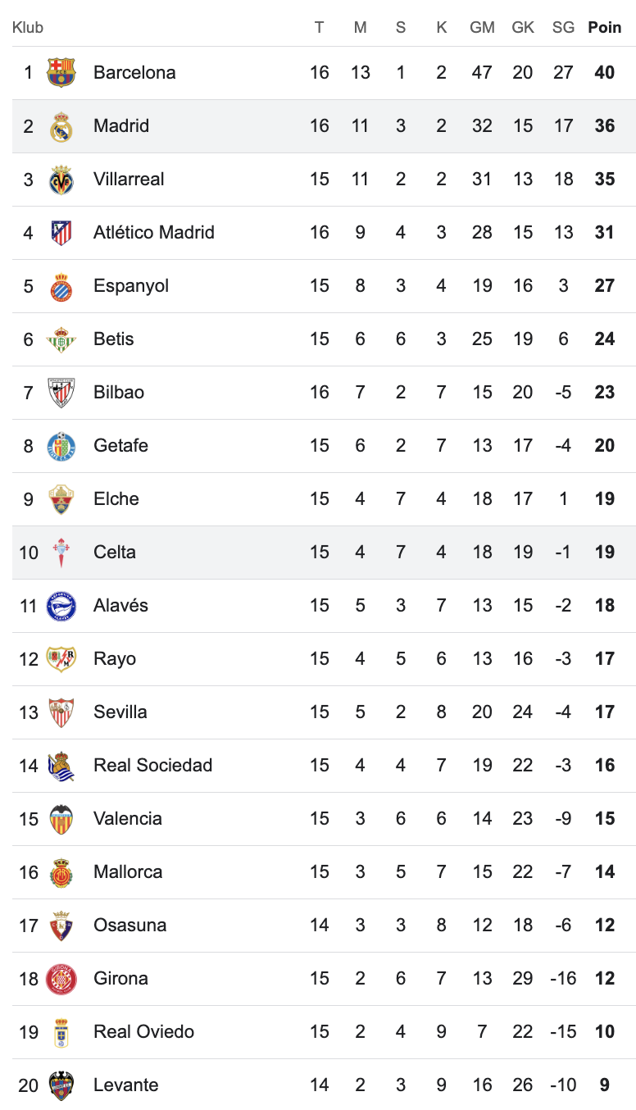
Task: Click the Barcelona club crest
Action: click(x=61, y=72)
